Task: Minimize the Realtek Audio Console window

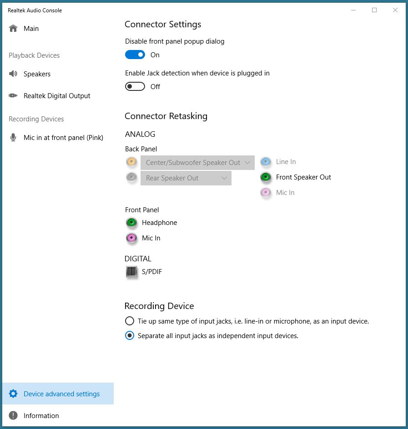Action: coord(353,10)
